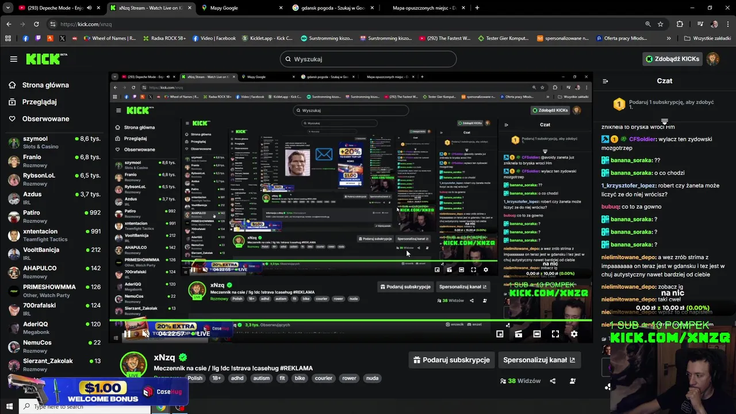Viewport: 736px width, 414px height.
Task: Click the Wyszukaj search field
Action: (368, 59)
